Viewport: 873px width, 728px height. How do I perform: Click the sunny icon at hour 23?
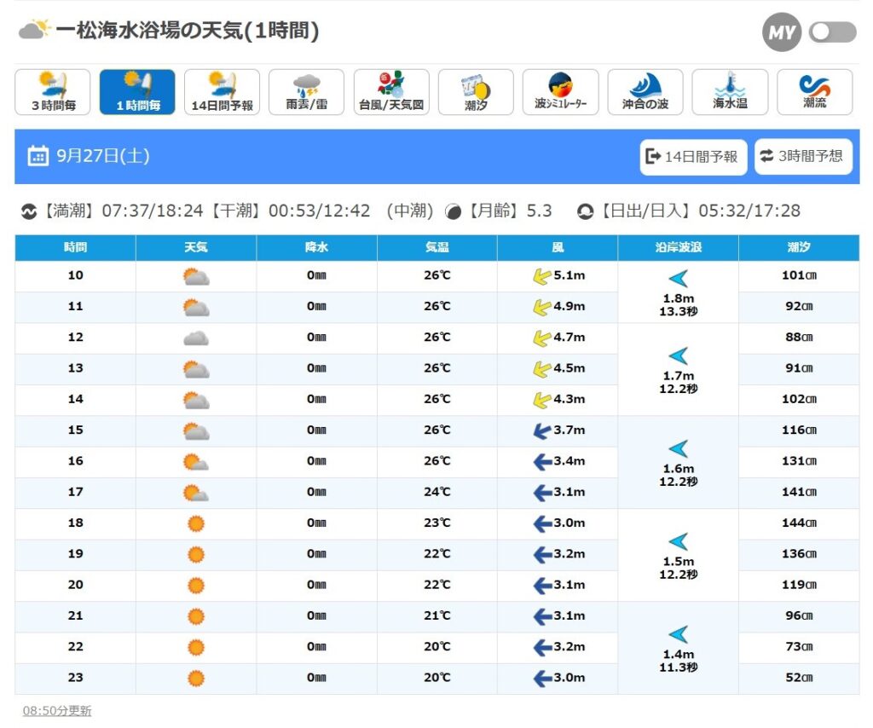[x=196, y=679]
